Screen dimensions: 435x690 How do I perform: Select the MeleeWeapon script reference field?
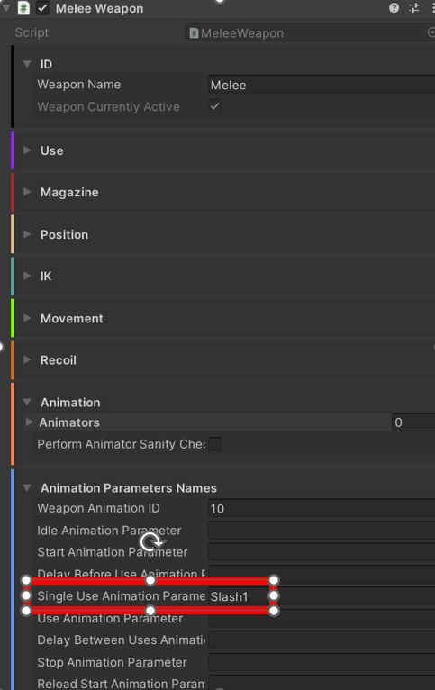(x=310, y=33)
